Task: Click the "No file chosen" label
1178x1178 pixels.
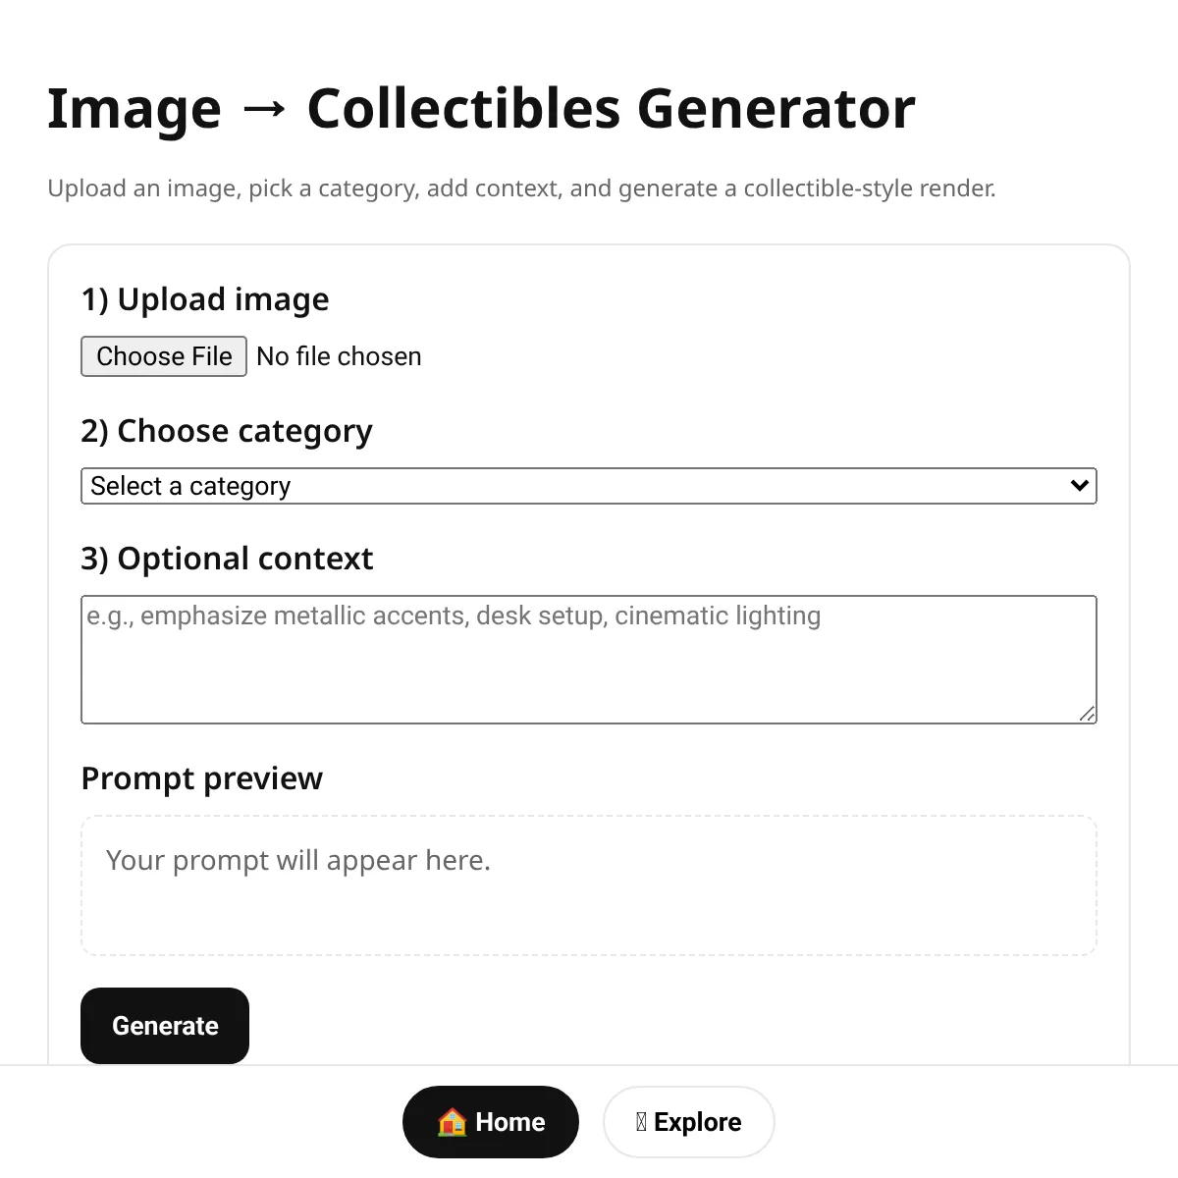Action: coord(339,356)
